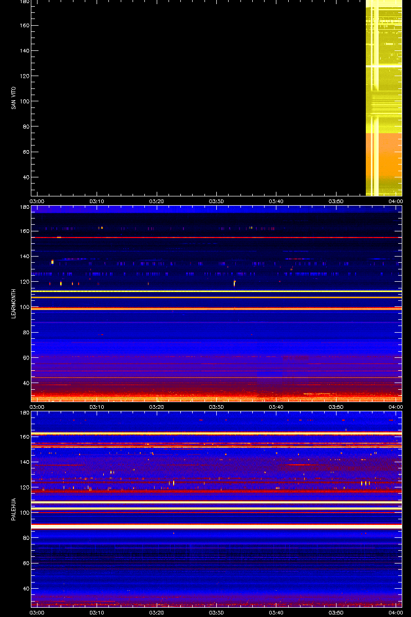Select the 180 frequency label on Learmonth axis
The image size is (411, 617).
point(24,207)
